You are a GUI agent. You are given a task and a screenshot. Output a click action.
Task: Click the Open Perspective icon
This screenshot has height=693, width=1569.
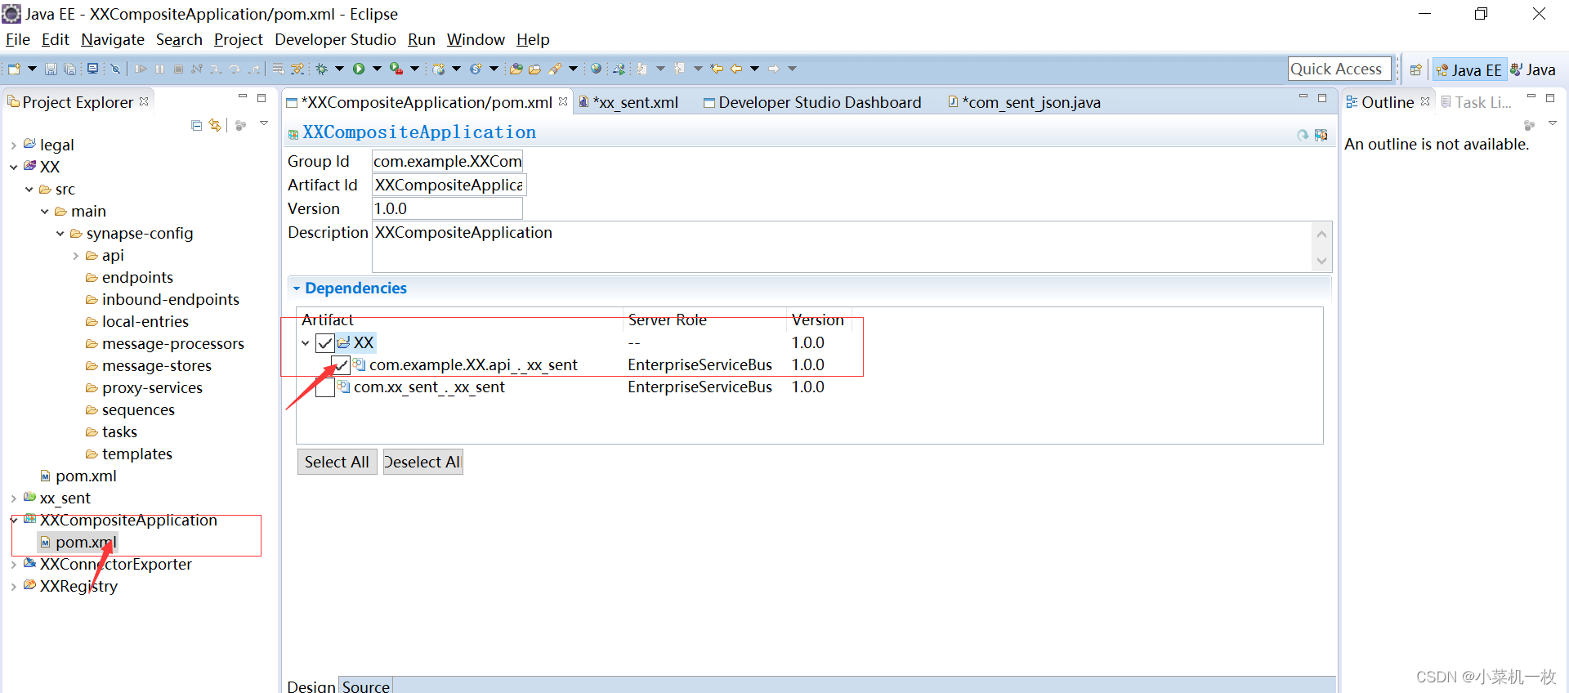1416,70
